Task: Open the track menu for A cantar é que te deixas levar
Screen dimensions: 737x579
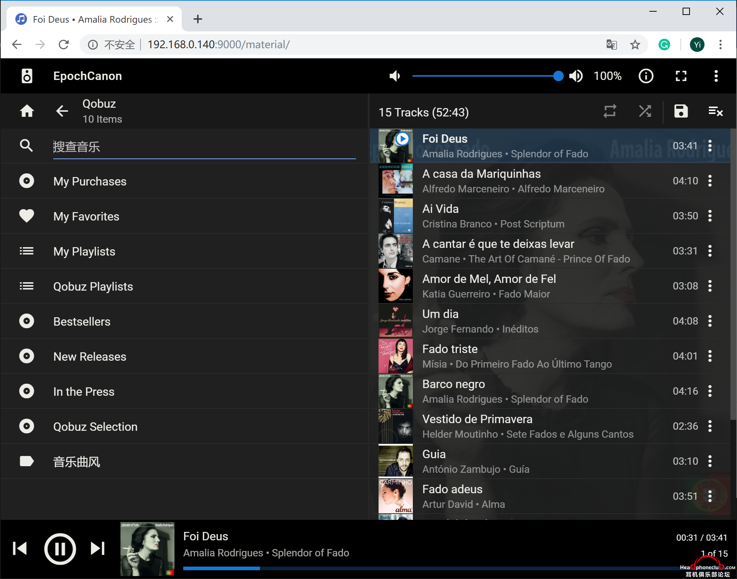Action: (x=710, y=251)
